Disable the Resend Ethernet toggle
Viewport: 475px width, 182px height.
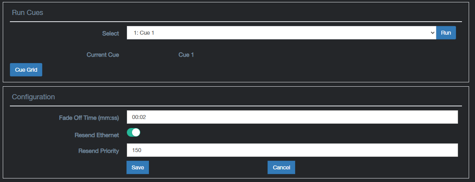point(134,133)
